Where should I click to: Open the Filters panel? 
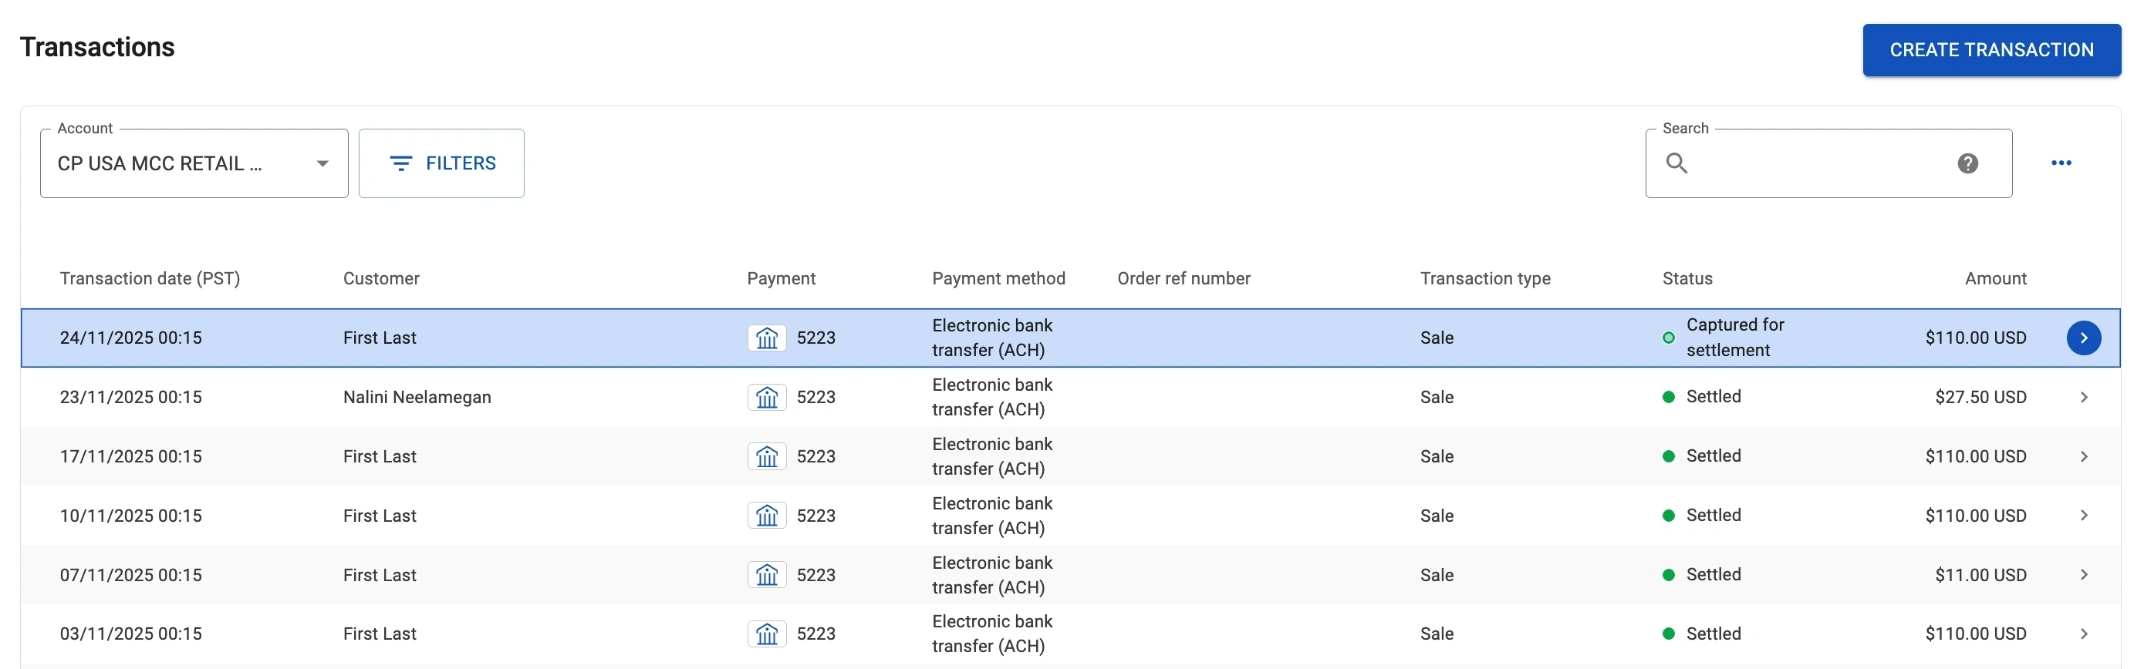441,163
